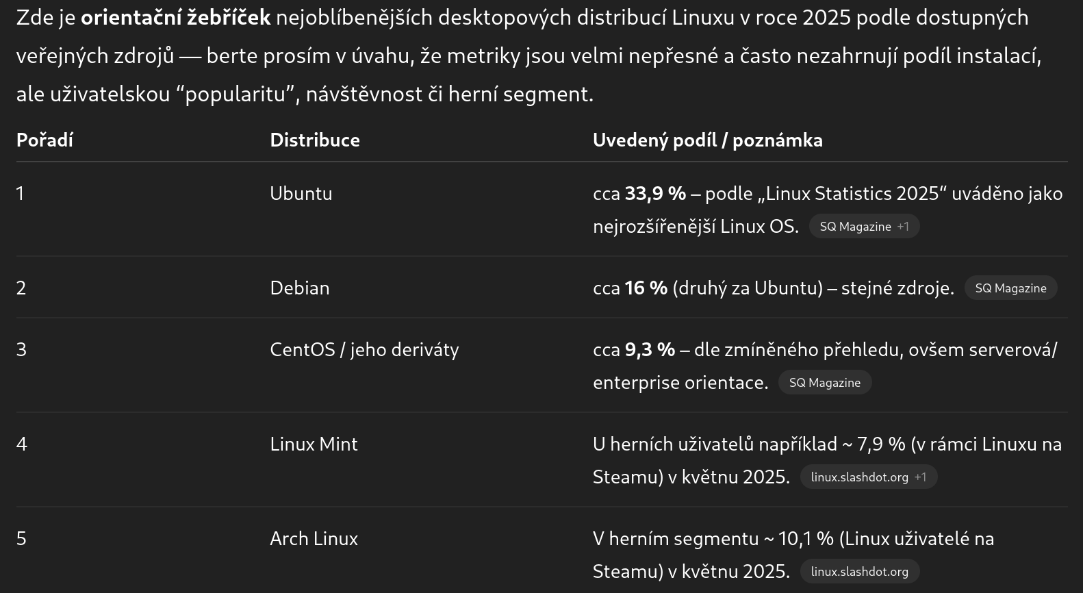Click the Arch Linux distribution cell

coord(314,539)
